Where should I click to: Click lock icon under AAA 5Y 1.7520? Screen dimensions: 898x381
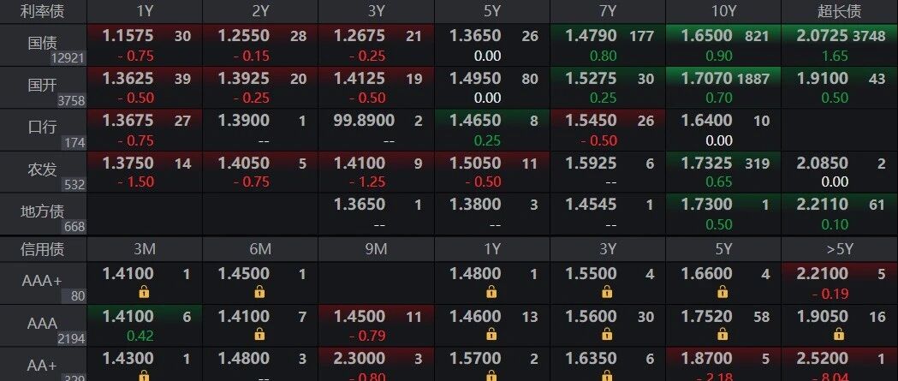[x=723, y=334]
